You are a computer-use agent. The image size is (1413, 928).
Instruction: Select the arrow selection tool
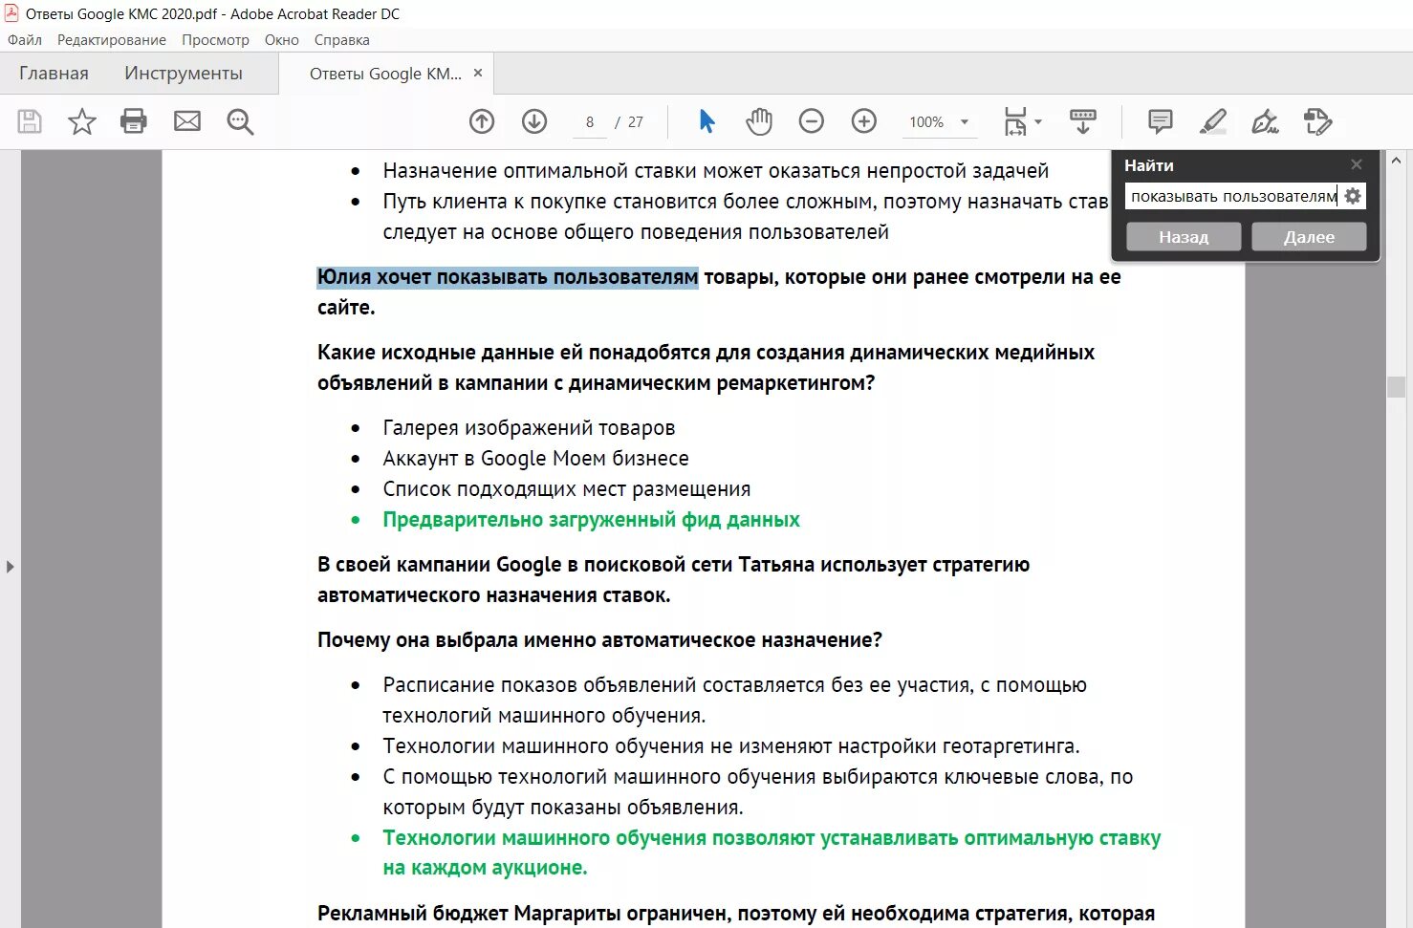tap(706, 121)
